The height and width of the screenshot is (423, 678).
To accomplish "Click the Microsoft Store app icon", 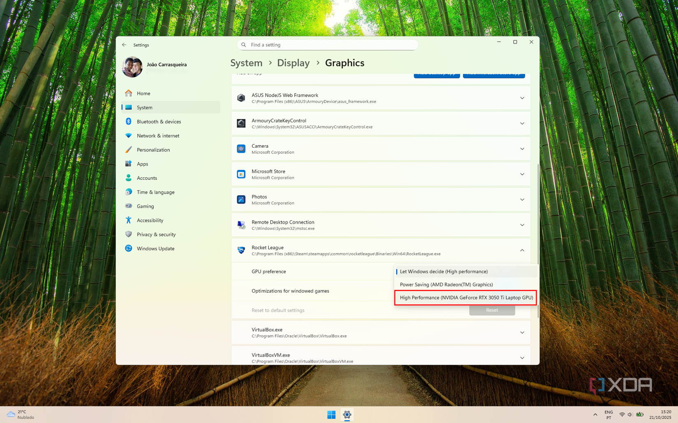I will (x=241, y=174).
